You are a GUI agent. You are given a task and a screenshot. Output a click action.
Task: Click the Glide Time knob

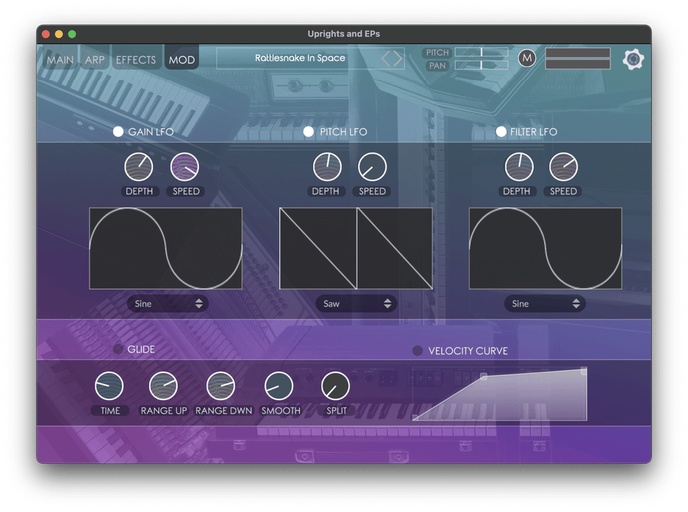[109, 386]
